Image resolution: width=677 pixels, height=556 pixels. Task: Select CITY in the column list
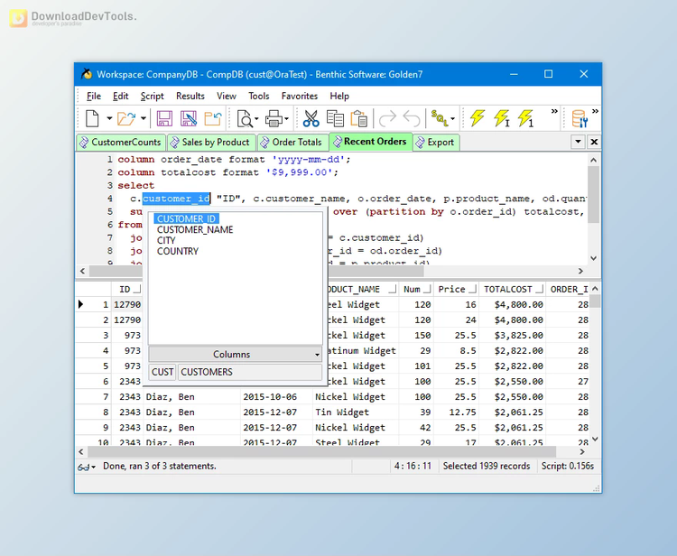pyautogui.click(x=166, y=240)
